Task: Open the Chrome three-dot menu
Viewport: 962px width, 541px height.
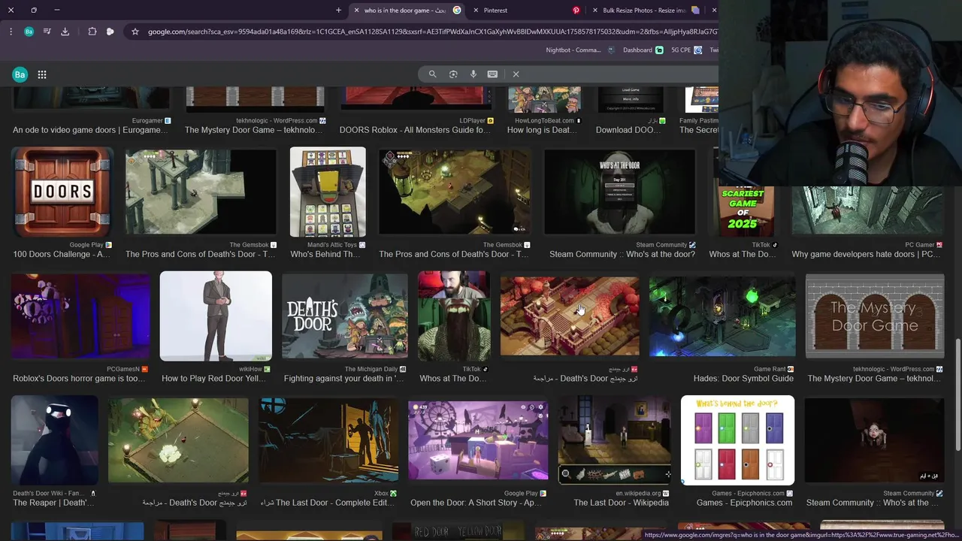Action: click(x=11, y=32)
